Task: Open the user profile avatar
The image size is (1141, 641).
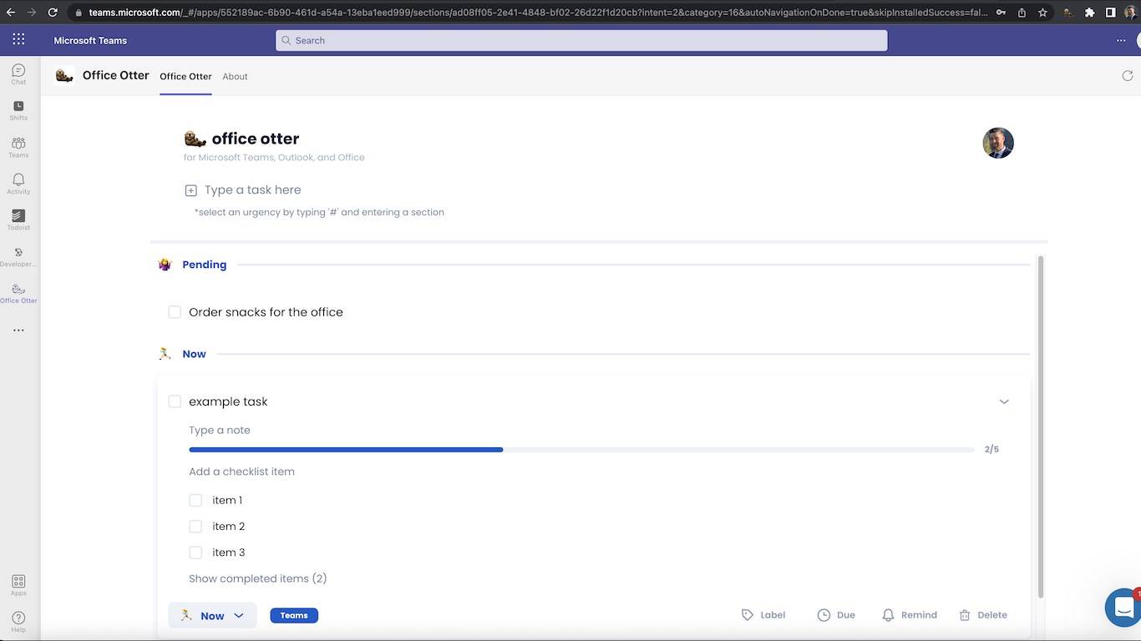Action: point(998,143)
